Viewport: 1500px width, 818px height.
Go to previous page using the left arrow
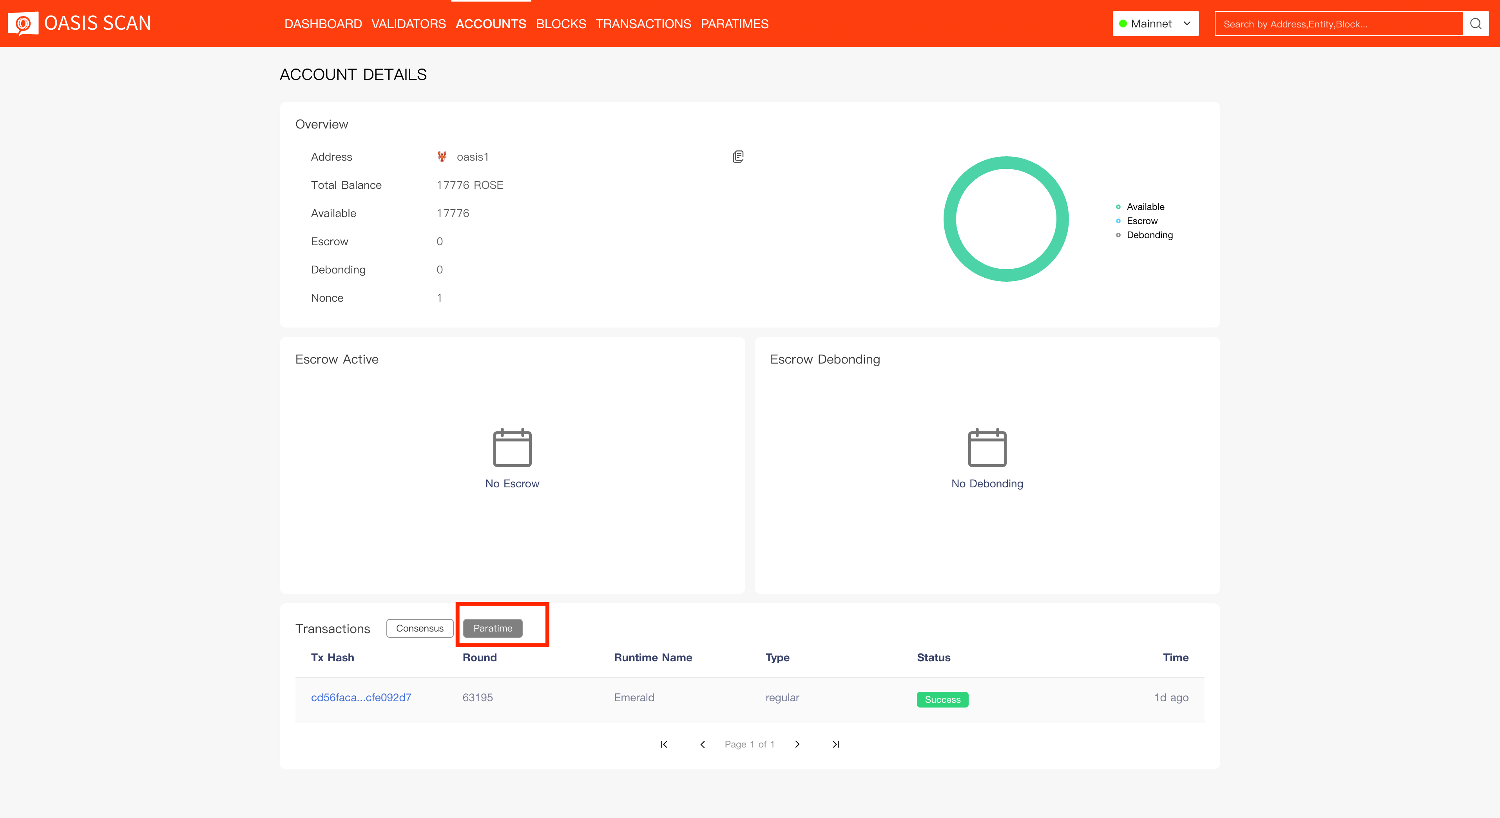[702, 744]
